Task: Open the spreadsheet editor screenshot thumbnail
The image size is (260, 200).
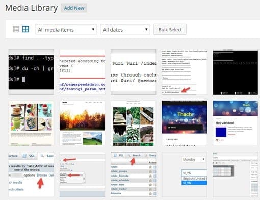Action: (x=236, y=174)
